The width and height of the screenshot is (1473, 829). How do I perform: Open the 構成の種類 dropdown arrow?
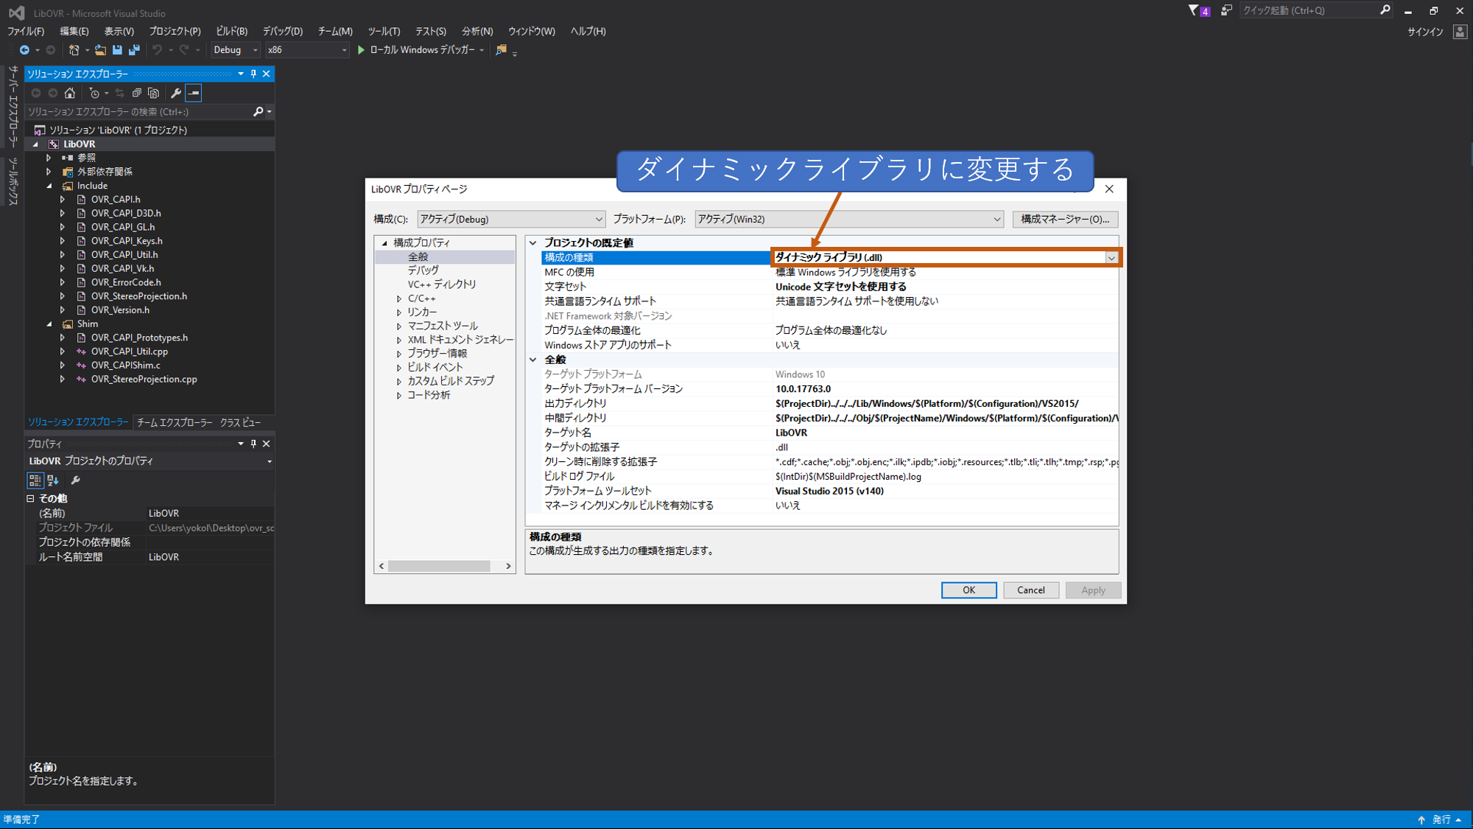[1111, 258]
